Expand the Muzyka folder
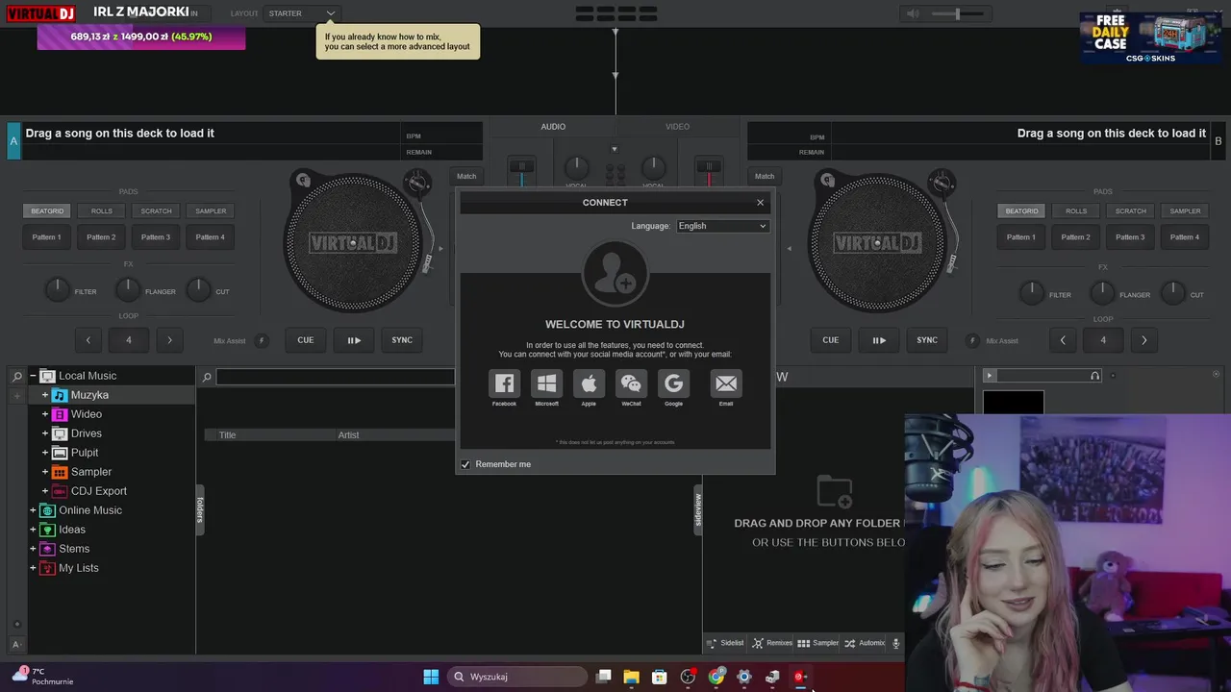The width and height of the screenshot is (1231, 692). click(45, 395)
